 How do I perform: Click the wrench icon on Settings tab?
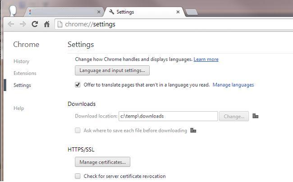pos(111,12)
